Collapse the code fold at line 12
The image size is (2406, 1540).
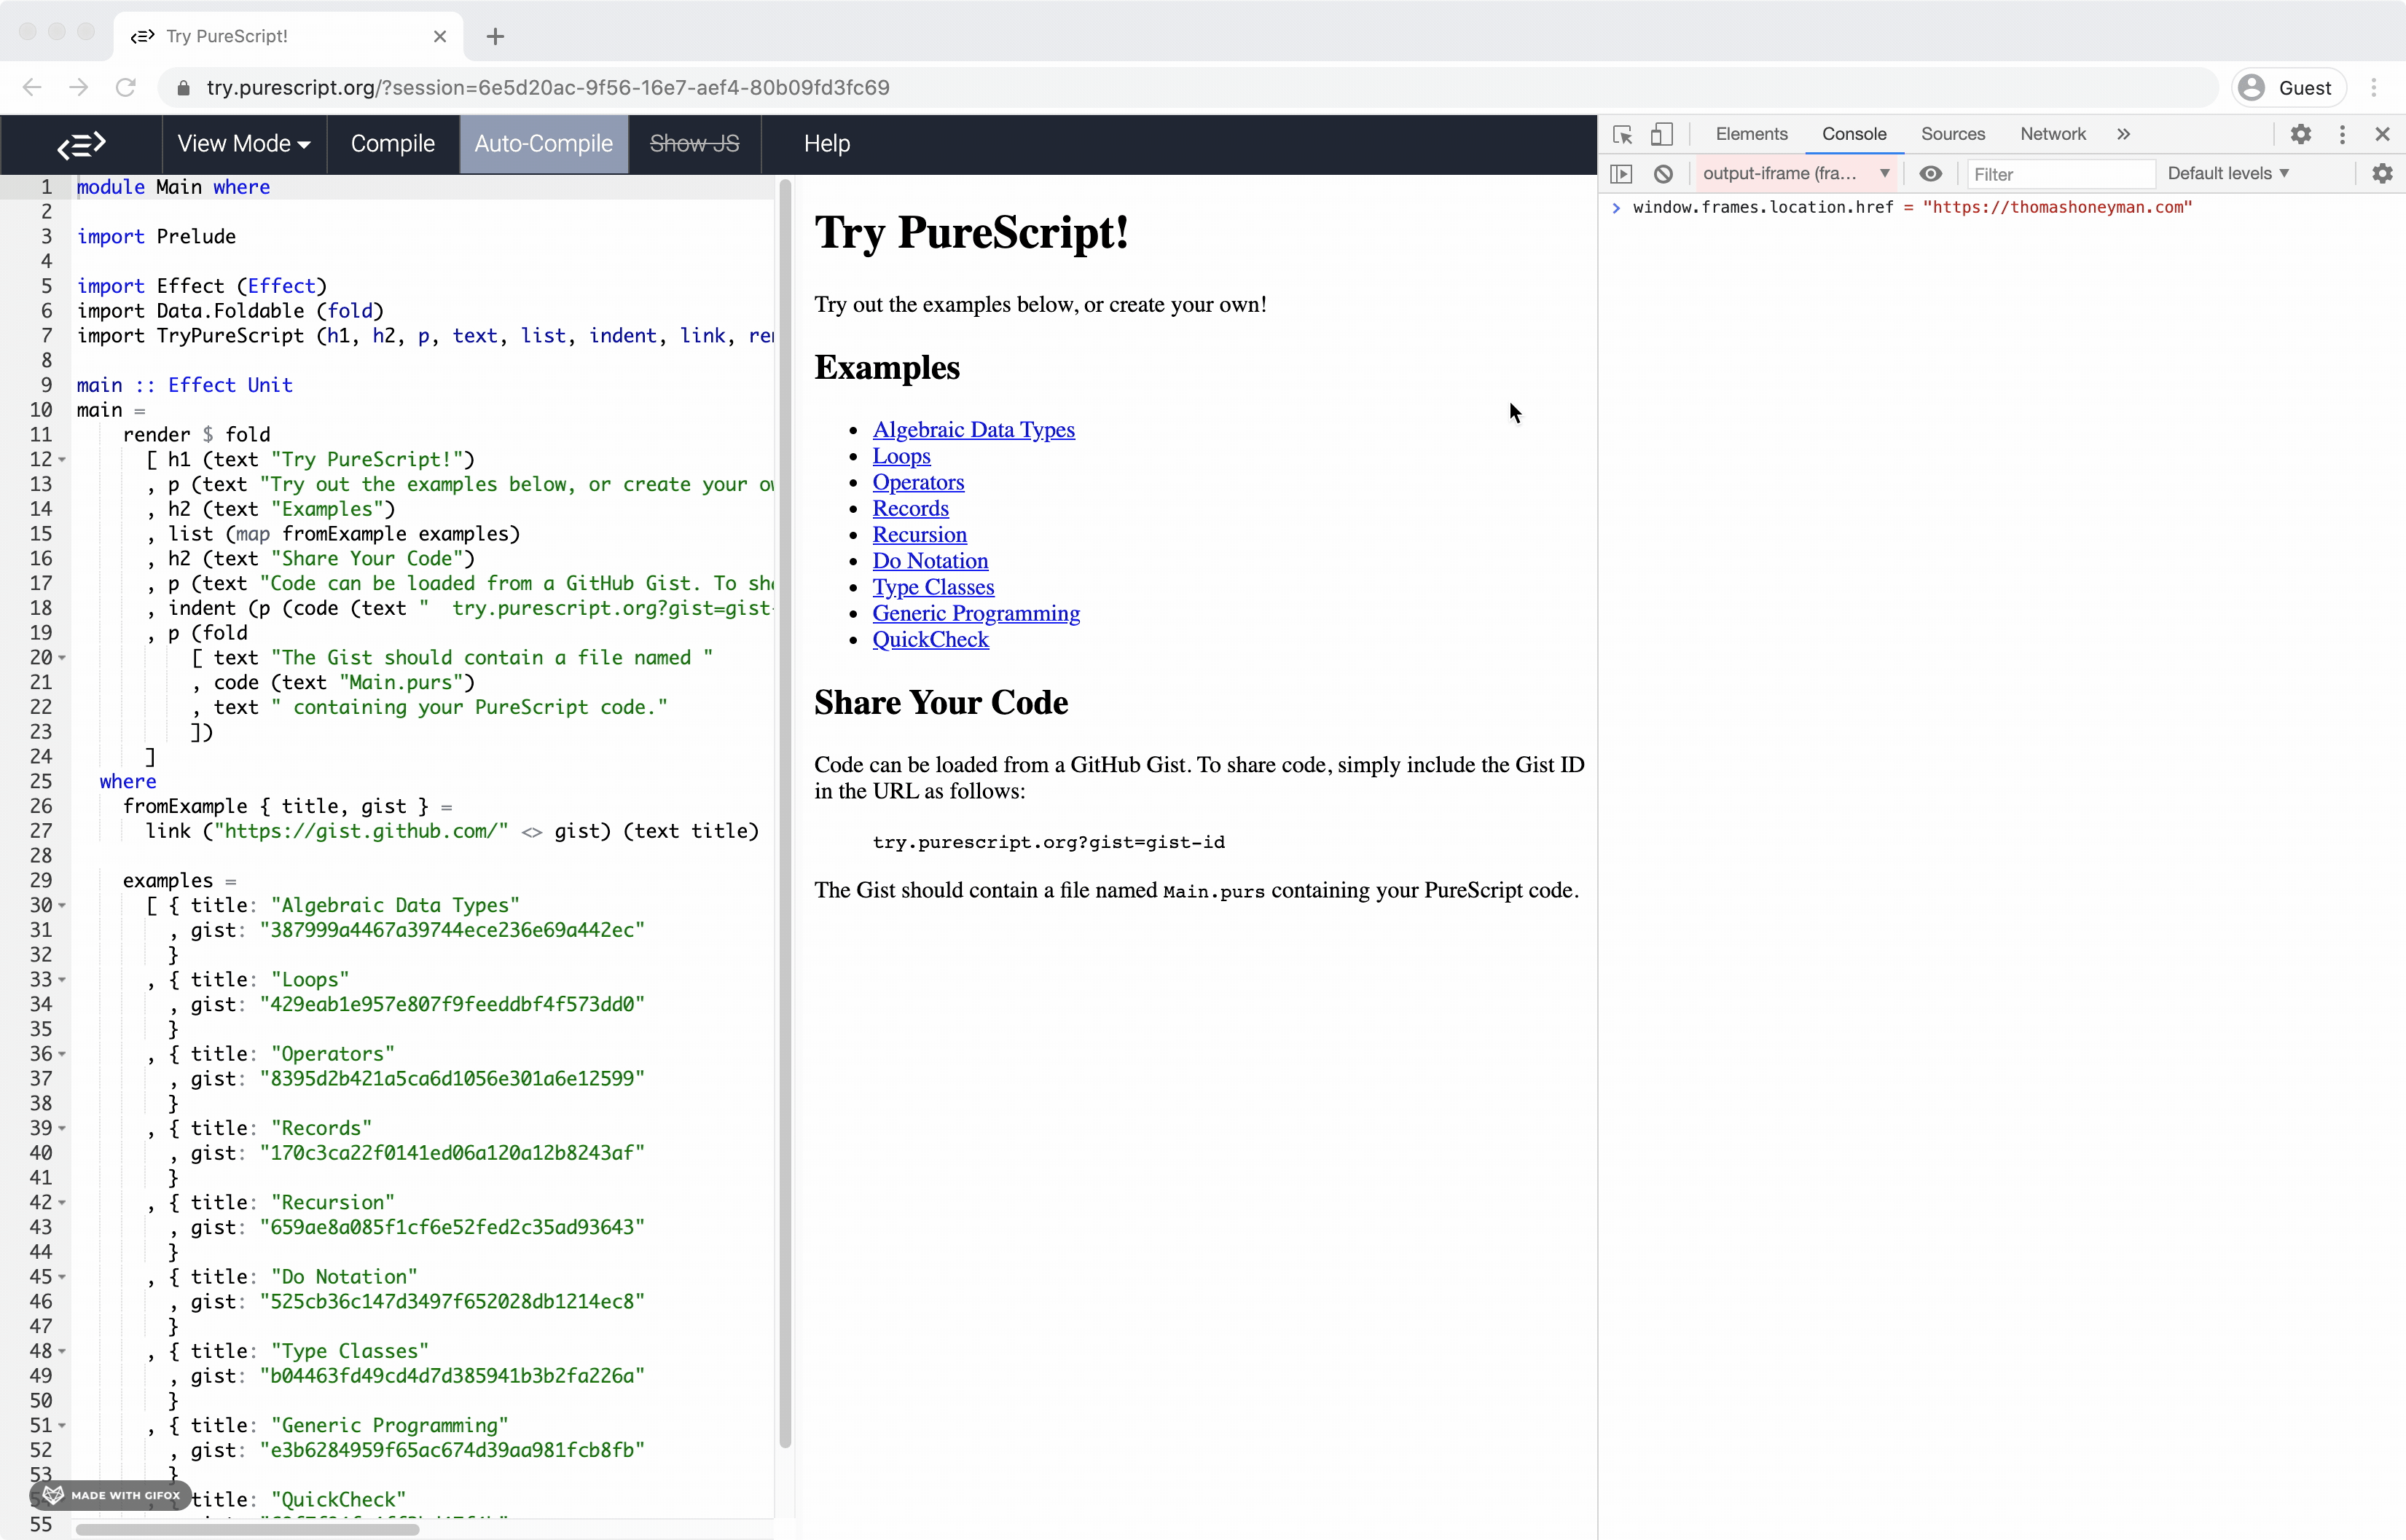coord(62,460)
